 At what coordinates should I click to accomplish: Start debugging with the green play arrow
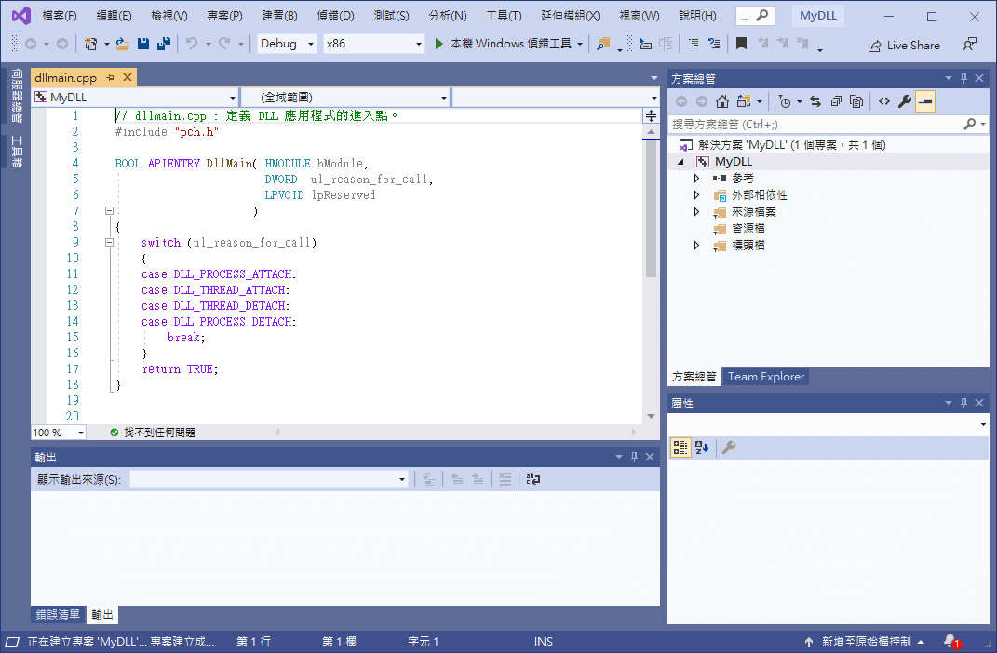point(438,44)
